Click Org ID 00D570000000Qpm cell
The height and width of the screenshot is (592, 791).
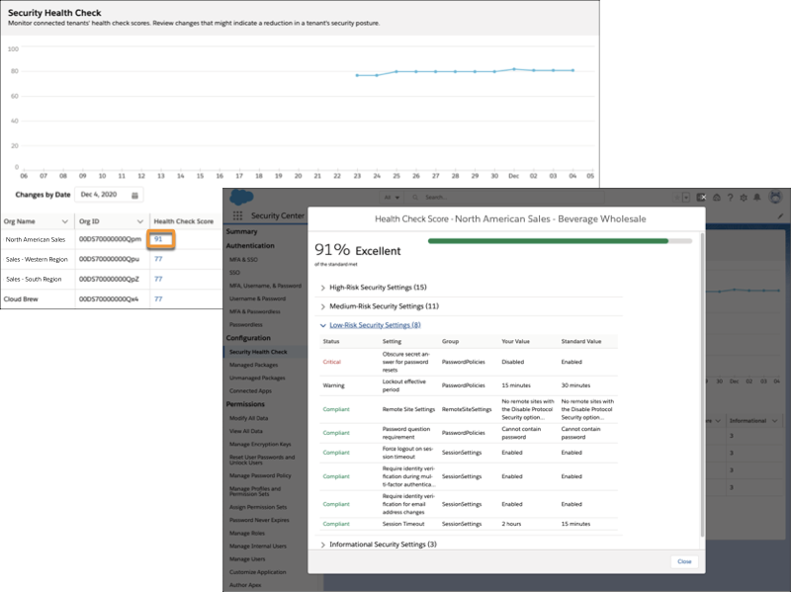(110, 239)
